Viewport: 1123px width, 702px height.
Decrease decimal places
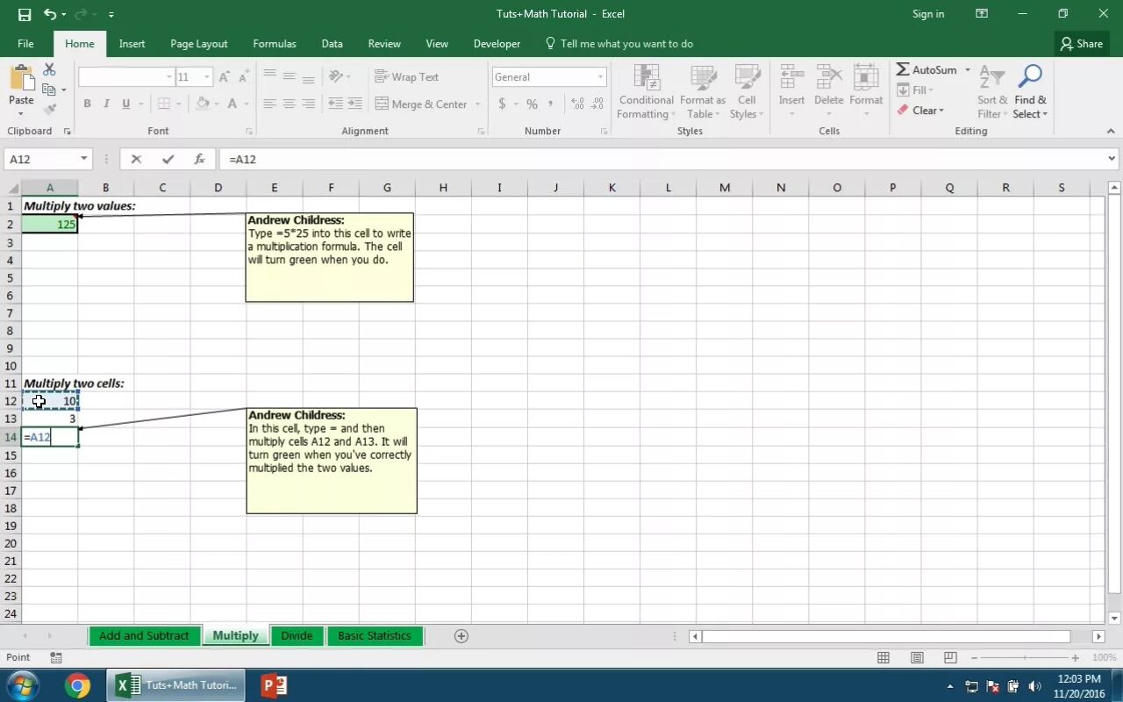[x=597, y=104]
